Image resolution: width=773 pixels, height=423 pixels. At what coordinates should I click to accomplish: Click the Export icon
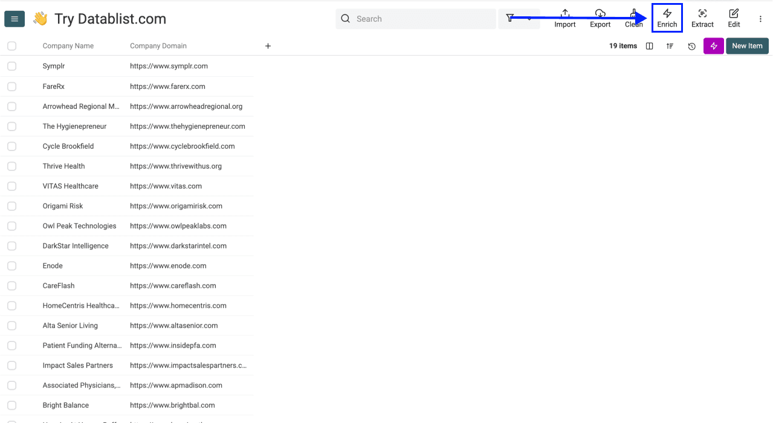point(600,18)
